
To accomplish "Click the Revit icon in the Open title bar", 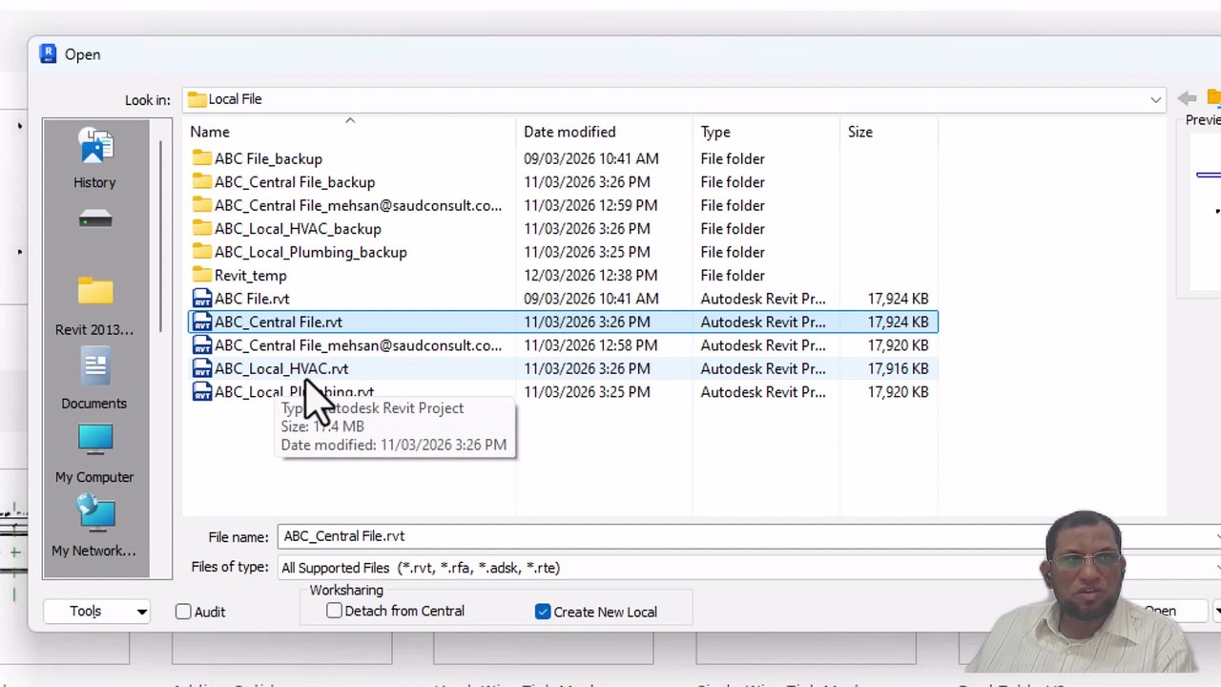I will coord(49,54).
